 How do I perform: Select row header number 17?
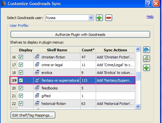click(14, 65)
